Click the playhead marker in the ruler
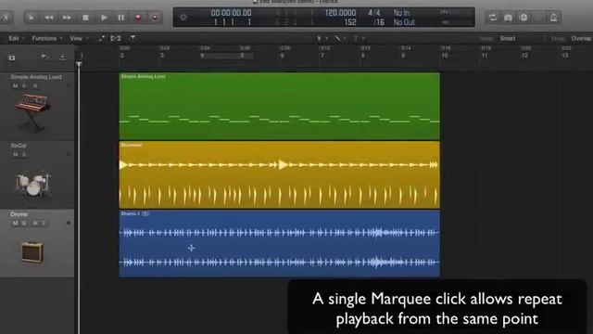This screenshot has width=593, height=334. coord(79,64)
